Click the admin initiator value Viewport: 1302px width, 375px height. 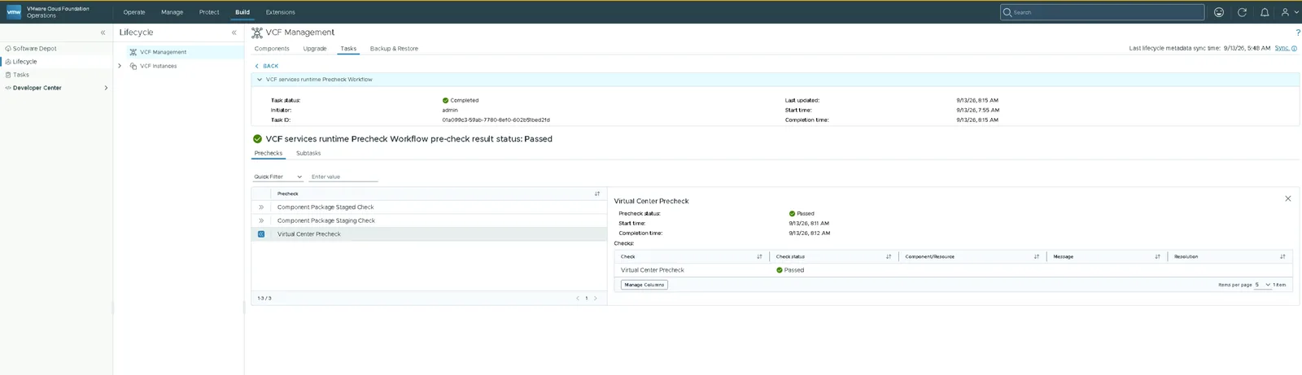click(x=450, y=110)
